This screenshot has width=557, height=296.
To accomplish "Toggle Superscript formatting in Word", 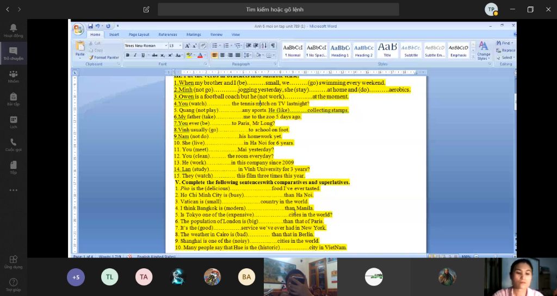I will coord(170,55).
